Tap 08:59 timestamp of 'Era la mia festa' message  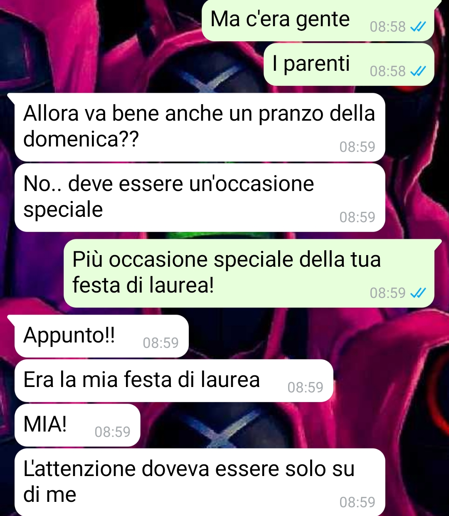coord(305,387)
